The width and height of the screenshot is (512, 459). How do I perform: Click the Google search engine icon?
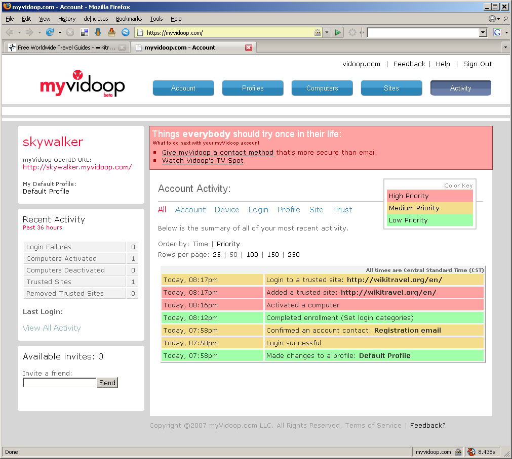tap(497, 32)
